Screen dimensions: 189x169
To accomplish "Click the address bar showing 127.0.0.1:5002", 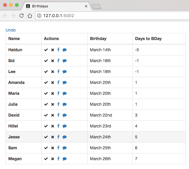I will click(112, 16).
